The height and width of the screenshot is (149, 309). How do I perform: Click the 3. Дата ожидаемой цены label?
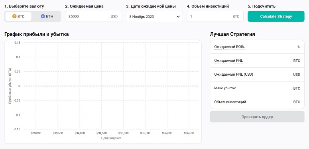[151, 6]
